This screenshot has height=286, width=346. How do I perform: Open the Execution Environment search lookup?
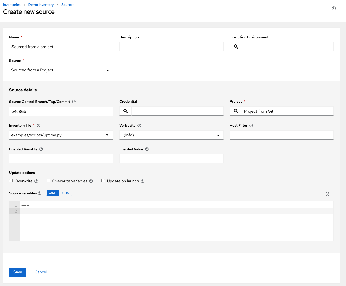(x=236, y=46)
